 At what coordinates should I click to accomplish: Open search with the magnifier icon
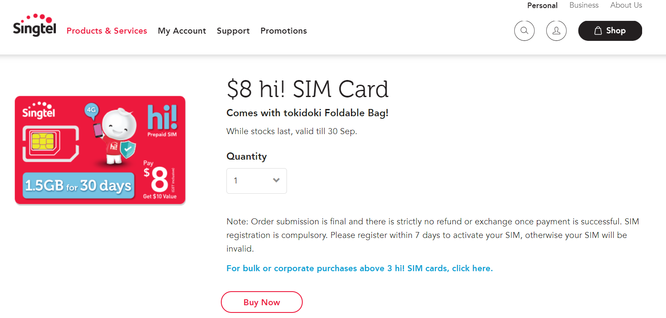(x=524, y=31)
